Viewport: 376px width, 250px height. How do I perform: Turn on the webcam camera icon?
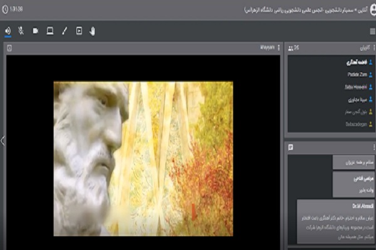tap(36, 31)
